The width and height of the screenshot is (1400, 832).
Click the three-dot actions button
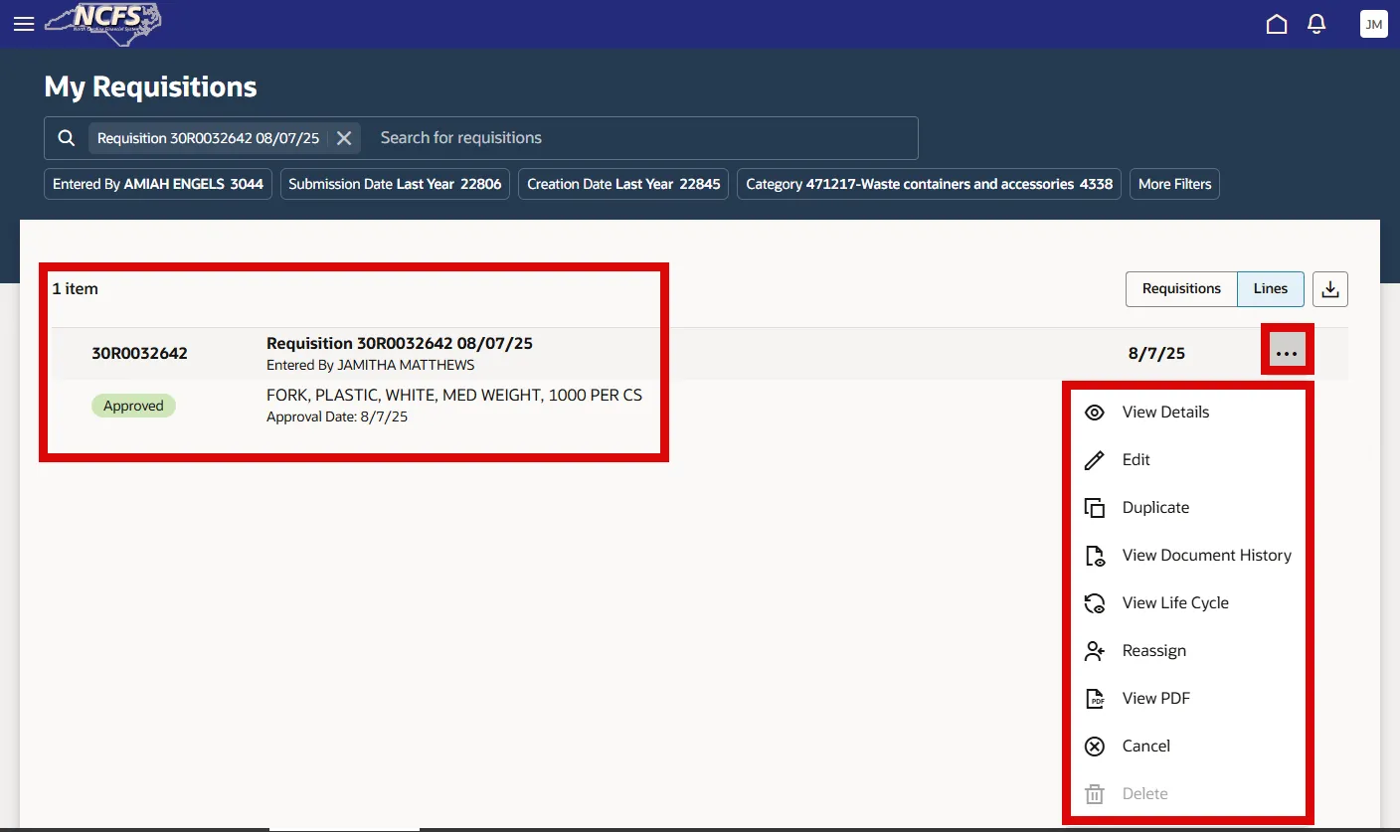(1287, 353)
